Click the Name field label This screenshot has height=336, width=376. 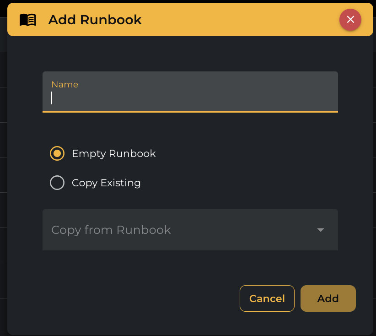point(64,84)
